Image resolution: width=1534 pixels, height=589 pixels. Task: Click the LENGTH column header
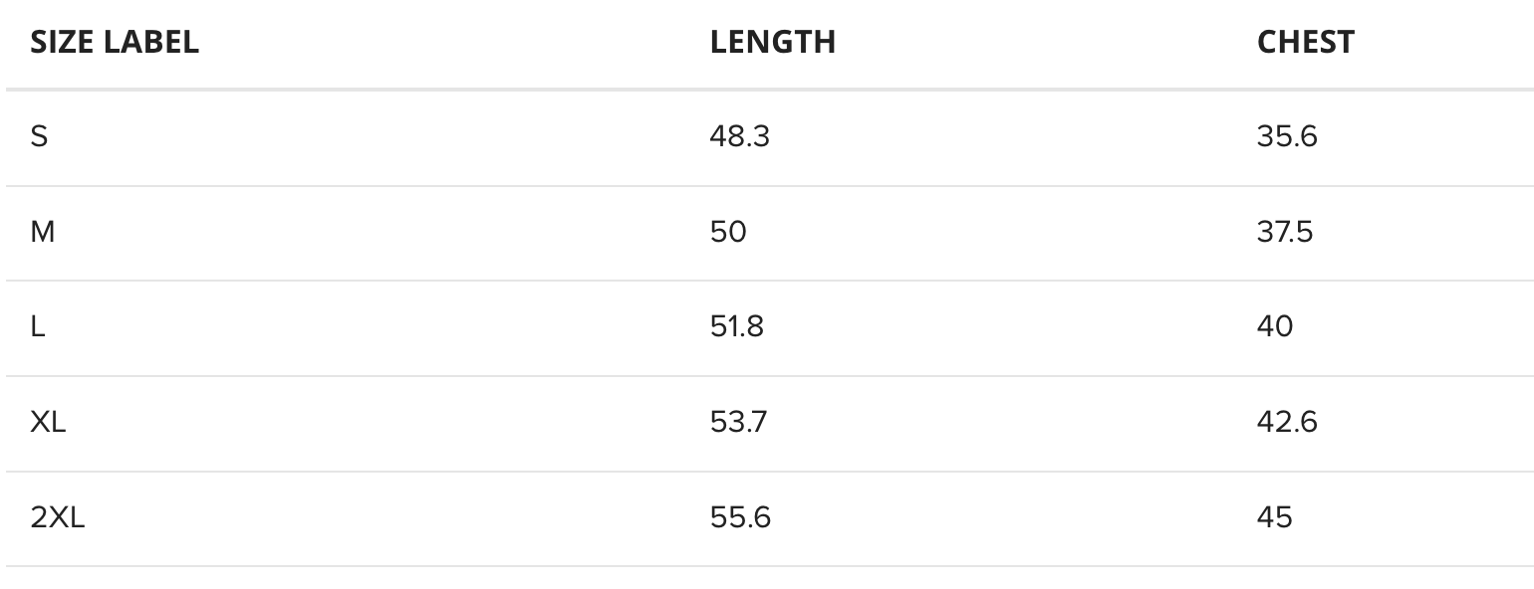(772, 42)
